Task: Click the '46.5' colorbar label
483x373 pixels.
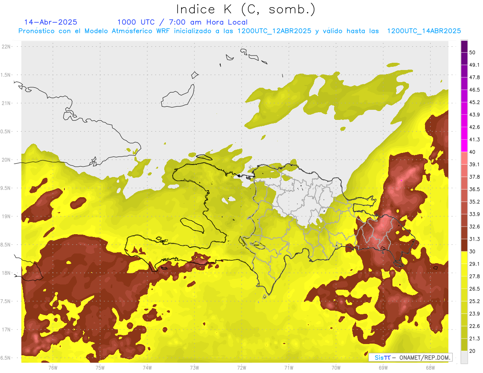Action: [474, 90]
